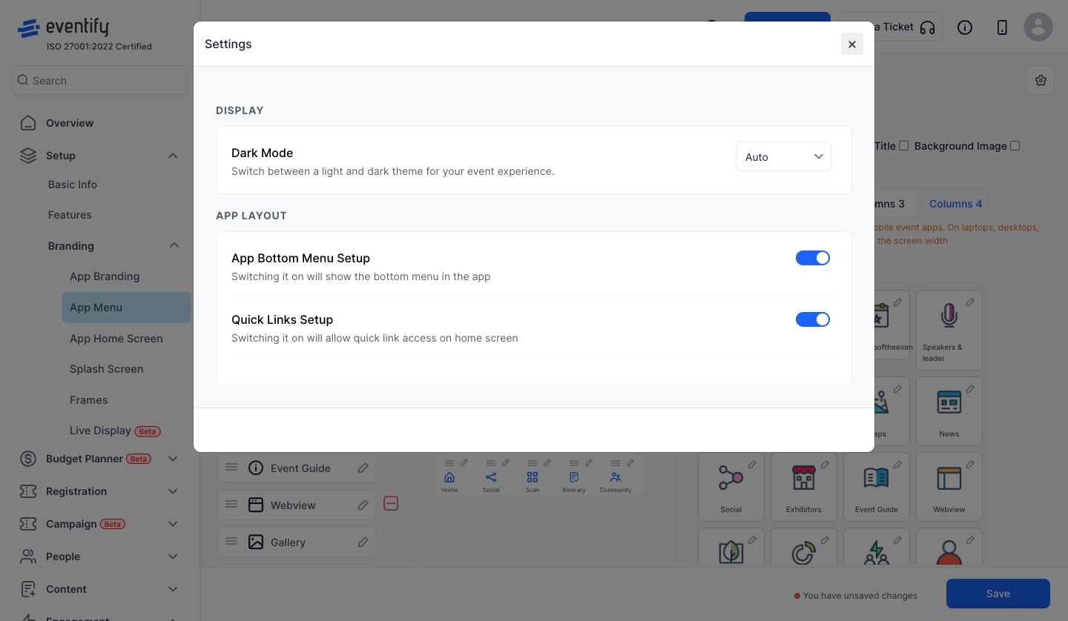Expand the Budget Planner section

tap(173, 459)
